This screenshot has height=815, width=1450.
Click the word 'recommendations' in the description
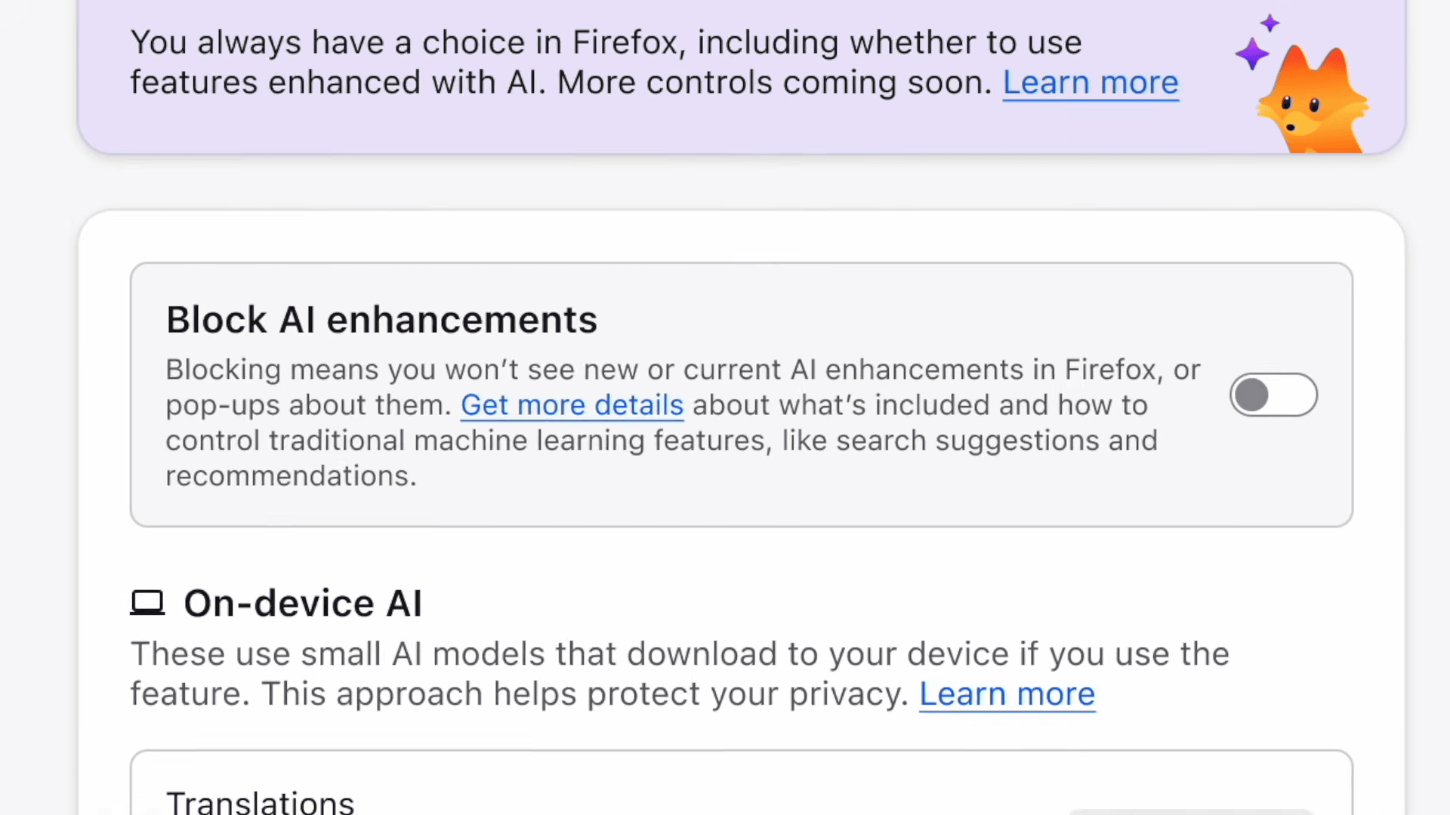pos(290,476)
